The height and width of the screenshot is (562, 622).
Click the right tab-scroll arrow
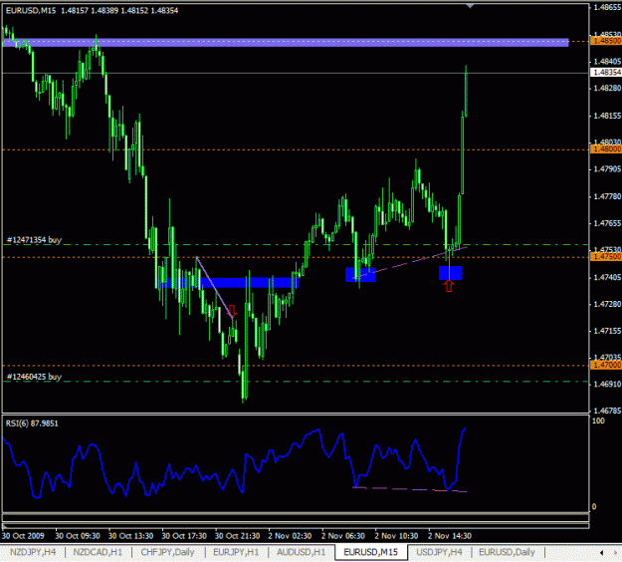click(616, 552)
